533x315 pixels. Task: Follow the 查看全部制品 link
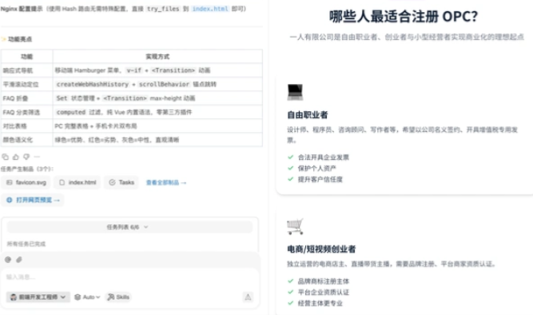tap(166, 182)
